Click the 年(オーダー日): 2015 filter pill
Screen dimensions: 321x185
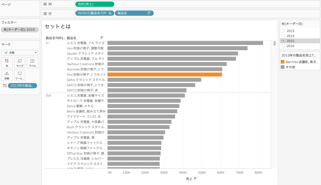20,30
